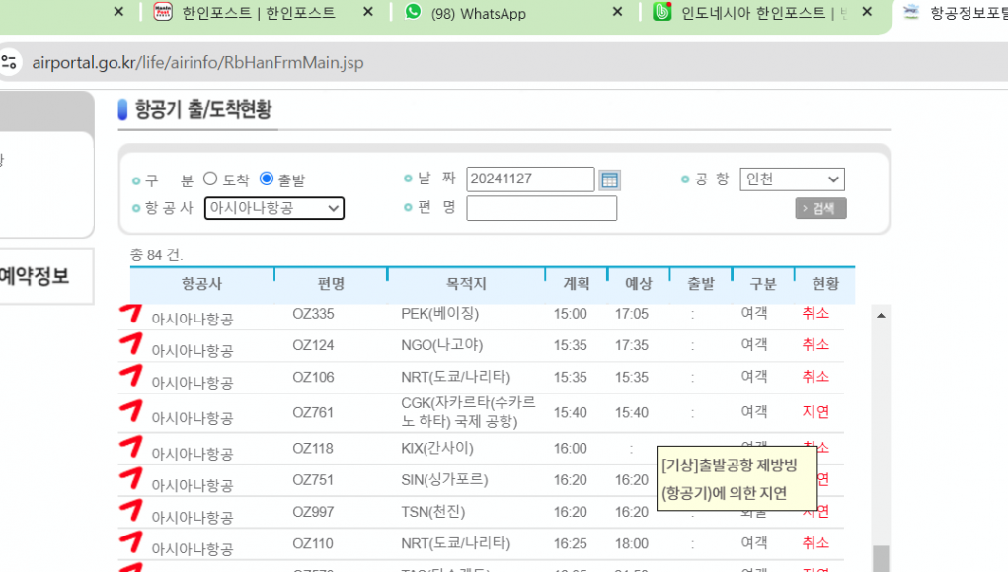Click the site info icon in address bar

pos(9,63)
